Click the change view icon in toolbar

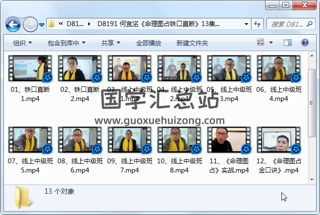261,43
